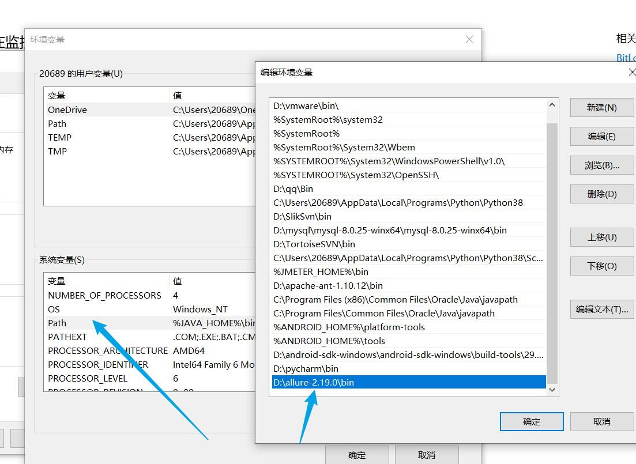Image resolution: width=636 pixels, height=464 pixels.
Task: Close the 环境变量 window
Action: (469, 39)
